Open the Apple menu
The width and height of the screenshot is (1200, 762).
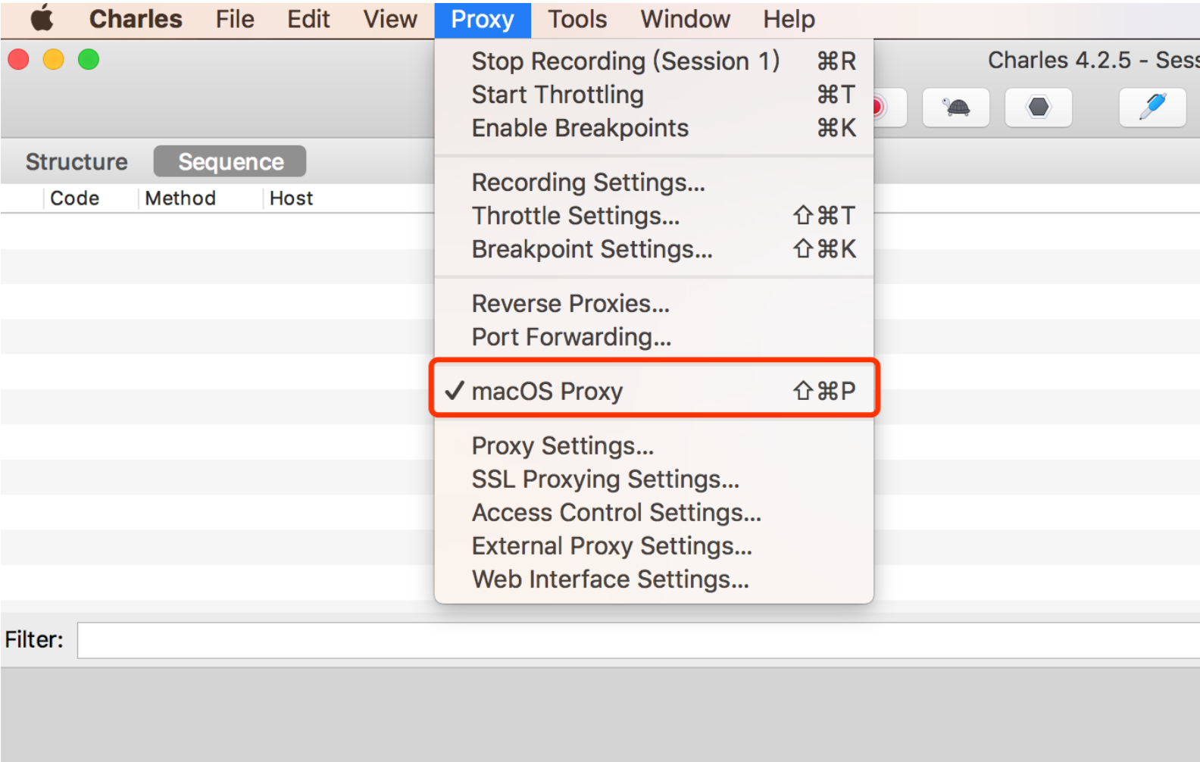coord(42,18)
